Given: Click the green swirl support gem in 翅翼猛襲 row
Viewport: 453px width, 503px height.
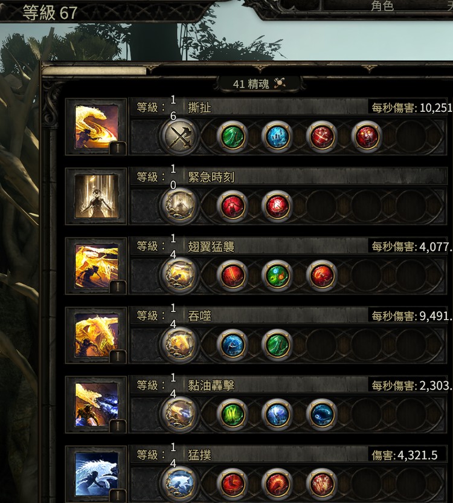Looking at the screenshot, I should tap(277, 275).
